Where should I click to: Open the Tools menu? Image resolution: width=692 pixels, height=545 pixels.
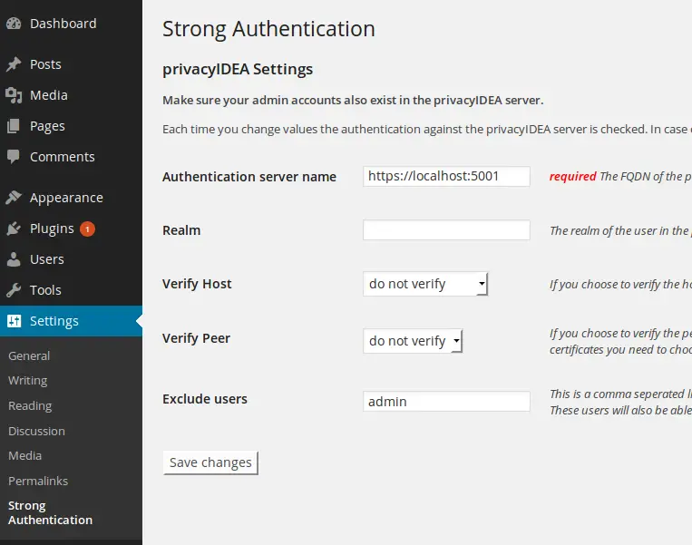tap(45, 290)
